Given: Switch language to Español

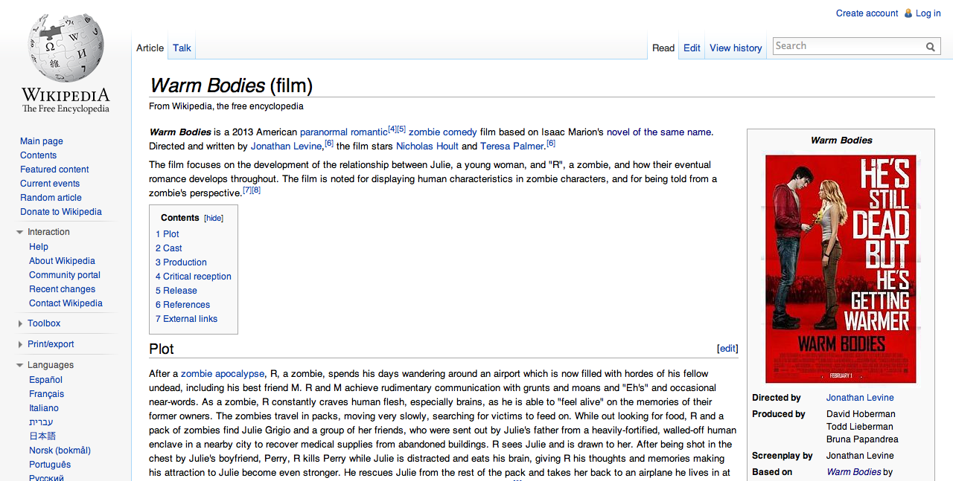Looking at the screenshot, I should [45, 380].
